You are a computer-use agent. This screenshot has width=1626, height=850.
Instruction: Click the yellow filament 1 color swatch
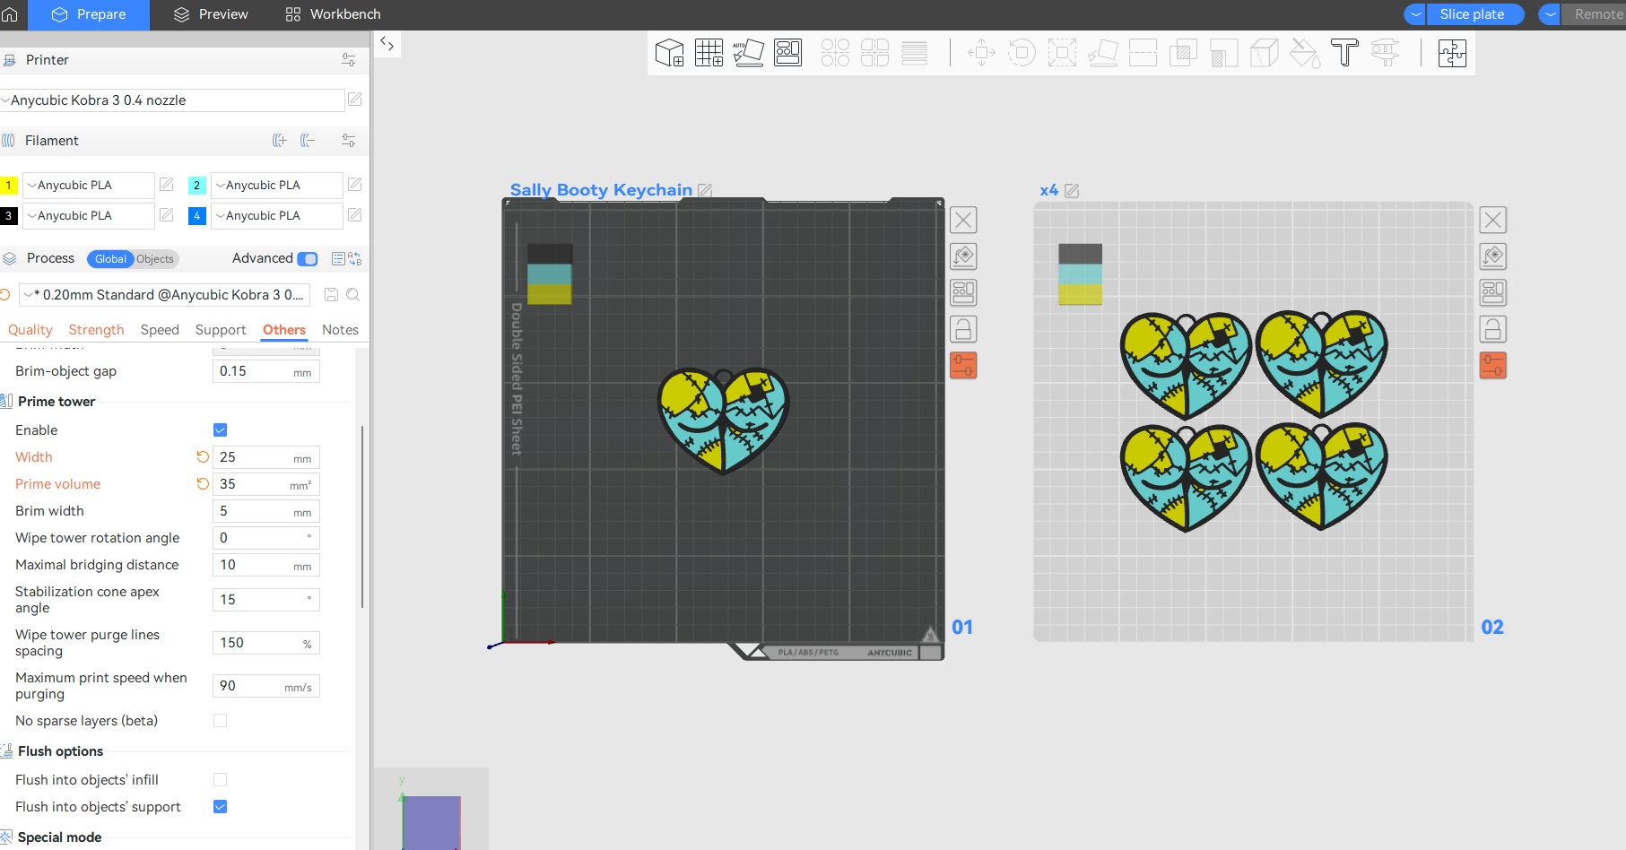(x=9, y=186)
